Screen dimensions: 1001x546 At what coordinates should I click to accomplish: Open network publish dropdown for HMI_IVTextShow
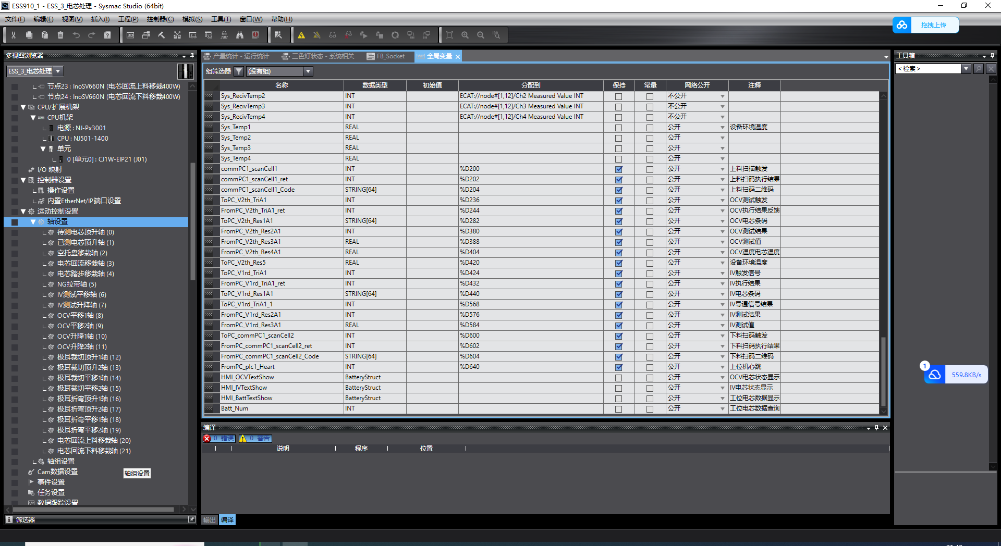click(723, 388)
